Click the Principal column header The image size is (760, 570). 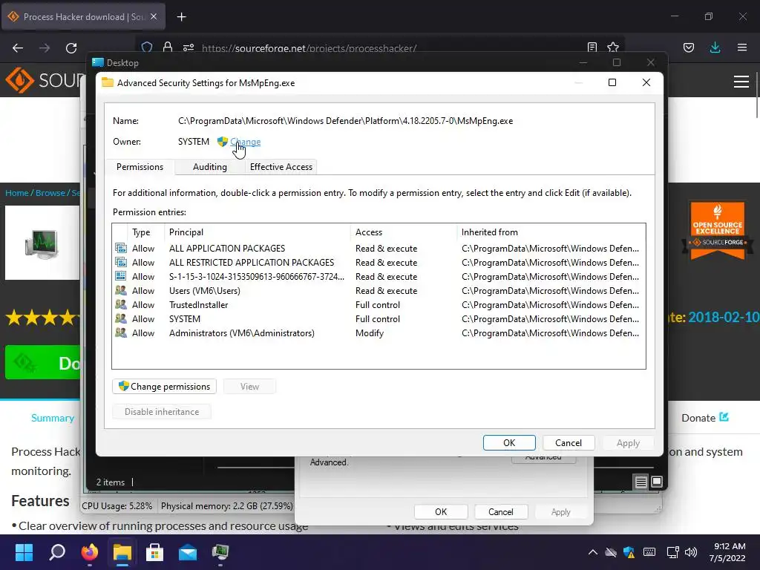pos(258,232)
